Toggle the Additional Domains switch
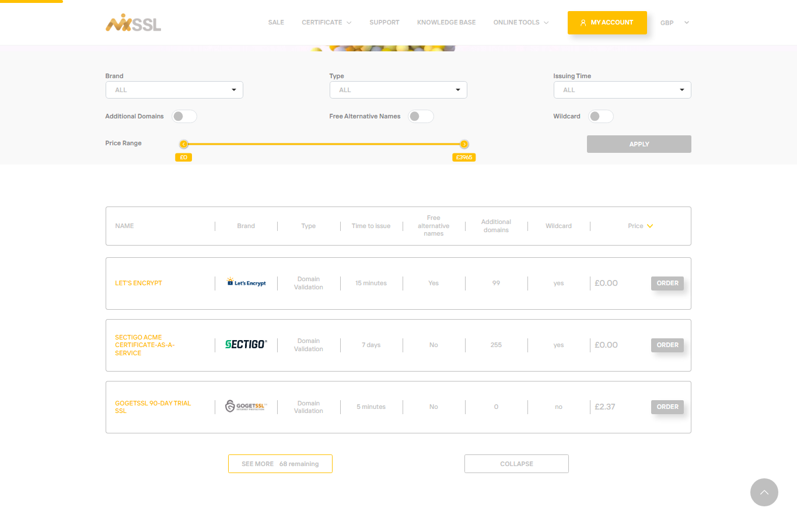 (x=184, y=117)
